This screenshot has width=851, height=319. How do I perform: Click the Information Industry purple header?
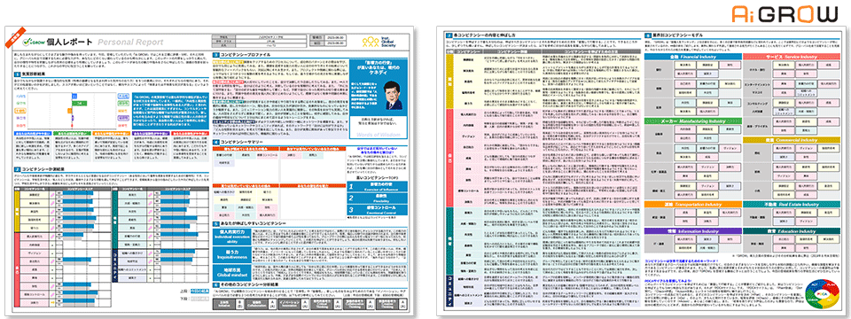tap(692, 230)
